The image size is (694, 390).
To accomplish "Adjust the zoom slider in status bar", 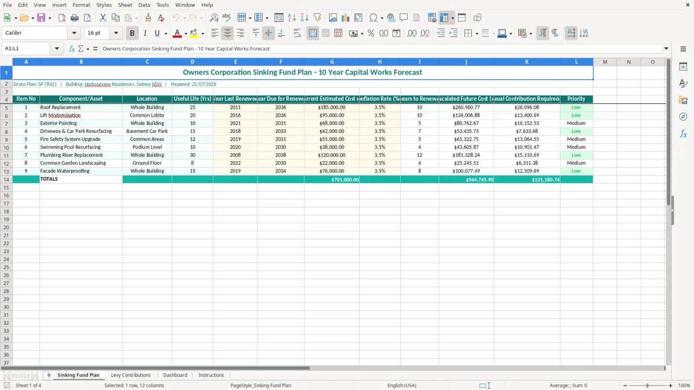I will click(x=648, y=385).
